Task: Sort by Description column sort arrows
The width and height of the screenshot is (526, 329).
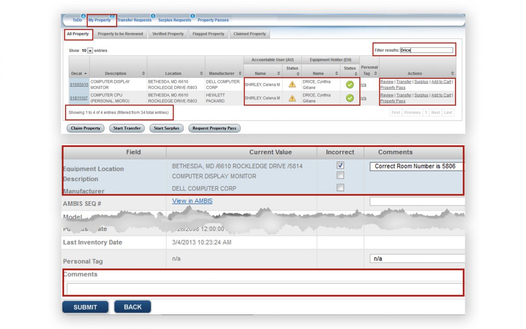Action: click(x=143, y=74)
